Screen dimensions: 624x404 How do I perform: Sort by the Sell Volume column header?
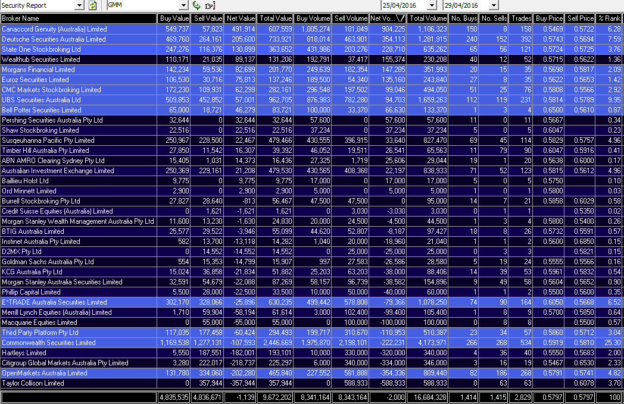point(350,18)
